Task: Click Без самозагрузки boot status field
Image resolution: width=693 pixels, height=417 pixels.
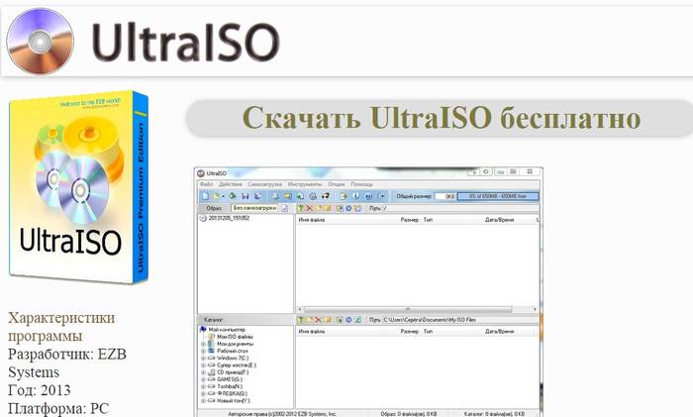Action: pos(254,208)
